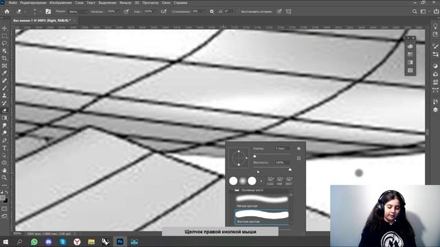The width and height of the screenshot is (440, 247).
Task: Pick the 1102 recent brush
Action: [270, 181]
